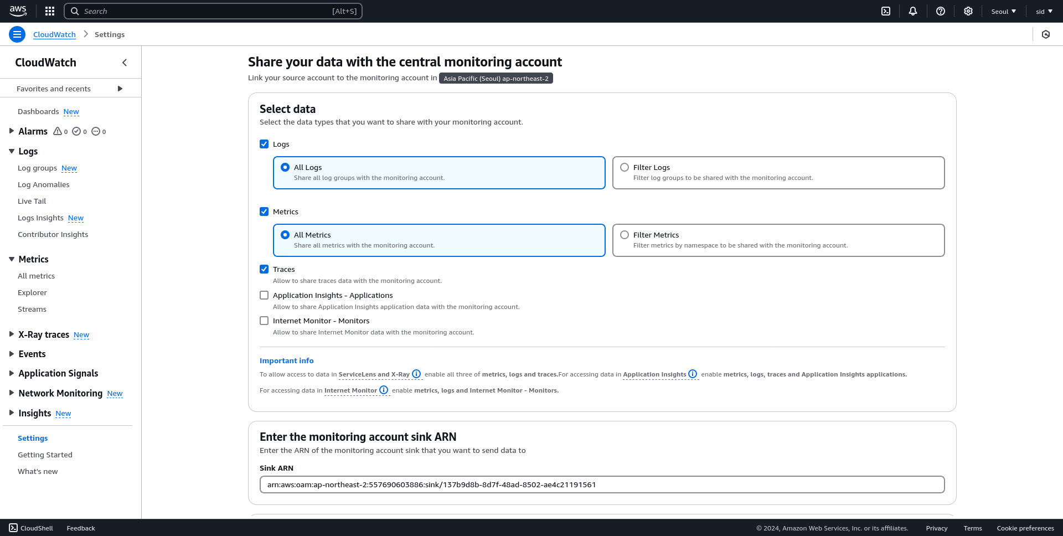Open Contributor Insights in the sidebar
The height and width of the screenshot is (536, 1063).
coord(53,234)
